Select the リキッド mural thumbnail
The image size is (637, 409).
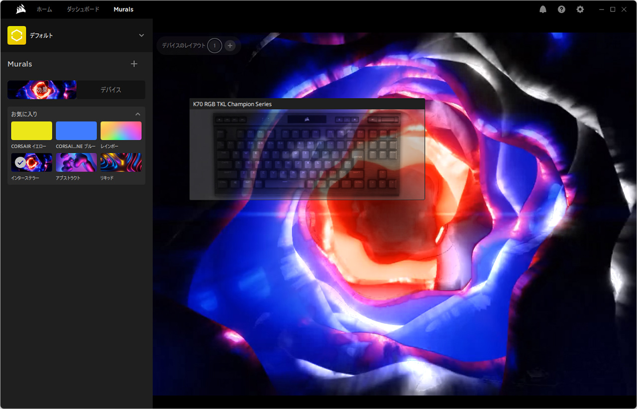pos(121,162)
